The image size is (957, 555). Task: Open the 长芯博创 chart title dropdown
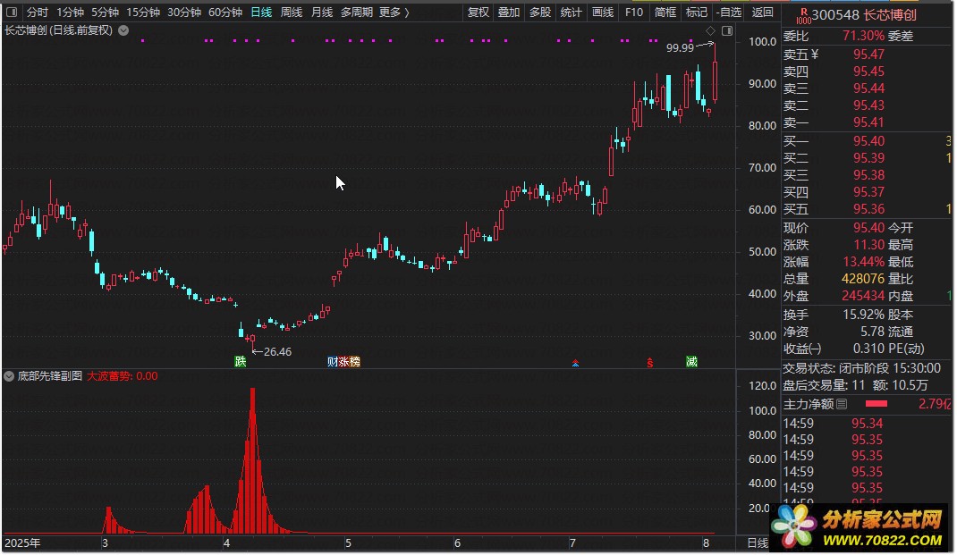tap(123, 30)
